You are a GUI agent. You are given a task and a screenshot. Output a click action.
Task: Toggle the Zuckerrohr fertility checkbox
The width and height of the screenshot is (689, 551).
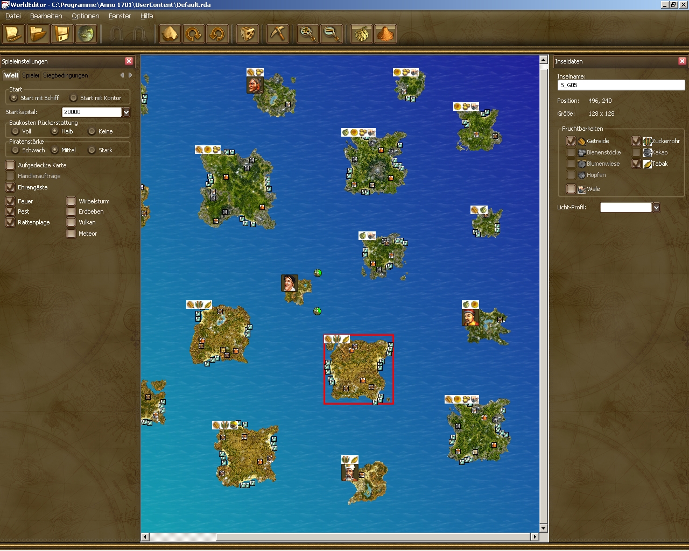point(636,141)
